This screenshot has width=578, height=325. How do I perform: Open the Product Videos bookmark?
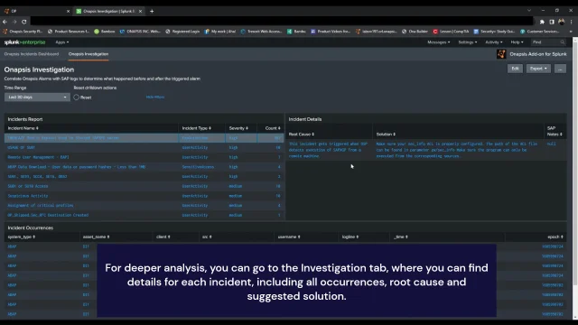point(331,32)
